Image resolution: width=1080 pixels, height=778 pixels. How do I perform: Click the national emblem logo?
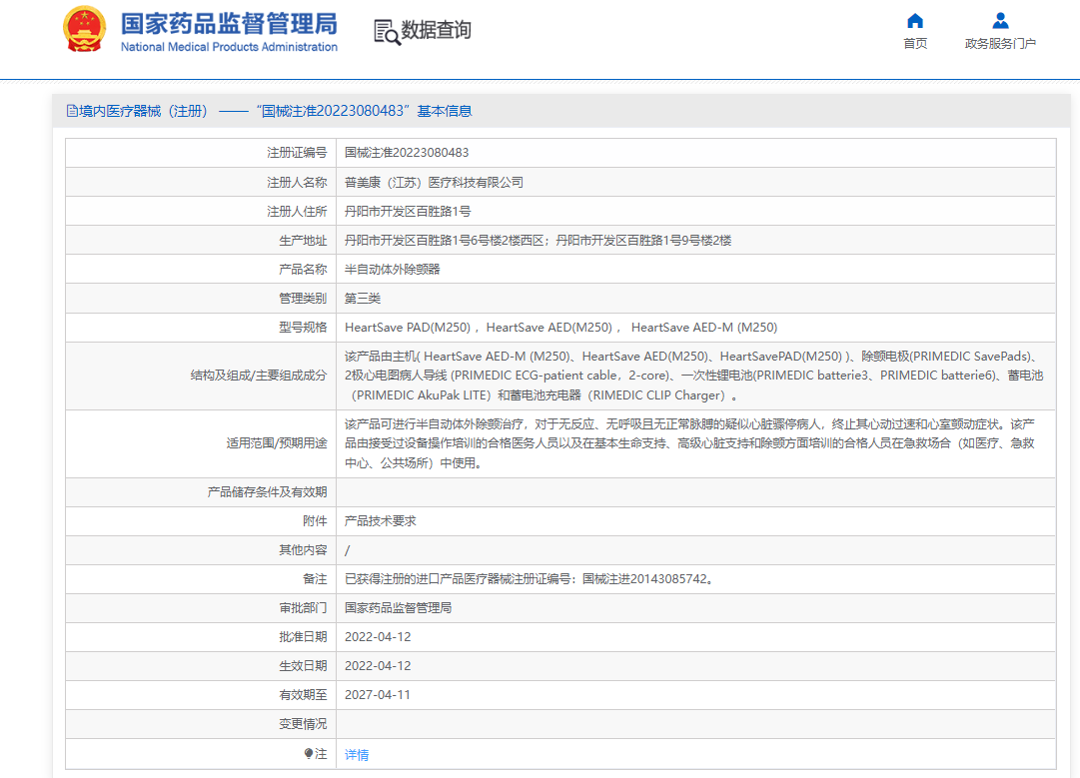(85, 30)
